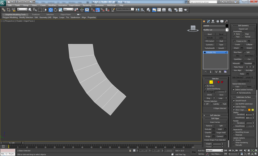Screen dimensions: 258x156
Task: Click the ViewCube in the viewport
Action: 193,29
